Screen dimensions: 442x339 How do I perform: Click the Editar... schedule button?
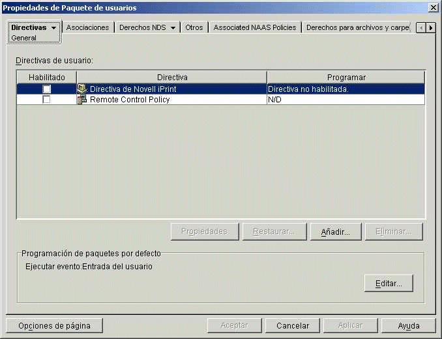click(x=389, y=283)
